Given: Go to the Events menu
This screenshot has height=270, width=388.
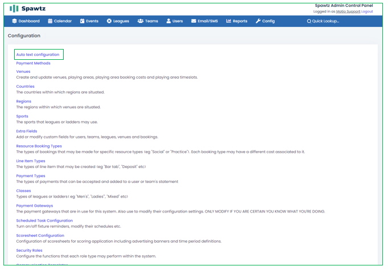Looking at the screenshot, I should (x=89, y=21).
